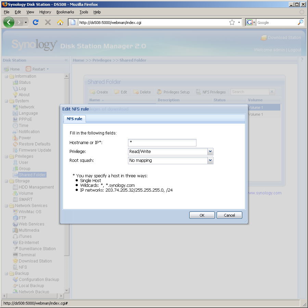Open Win/Mac OS network service
Viewport: 308px width, 308px height.
(x=27, y=212)
